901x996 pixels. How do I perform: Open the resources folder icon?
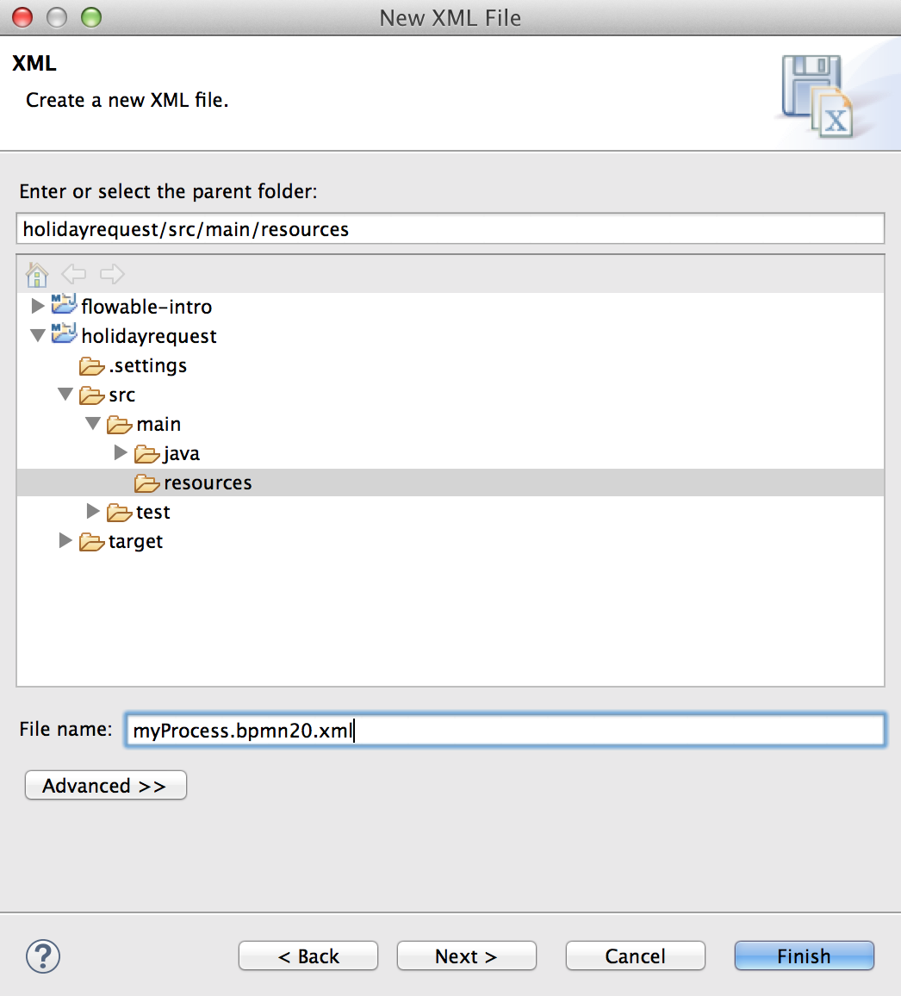click(x=146, y=482)
